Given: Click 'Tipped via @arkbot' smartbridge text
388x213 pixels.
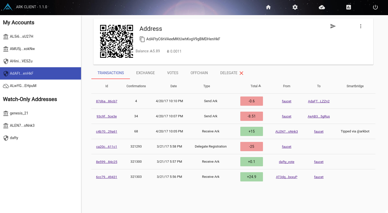Looking at the screenshot, I should 355,131.
